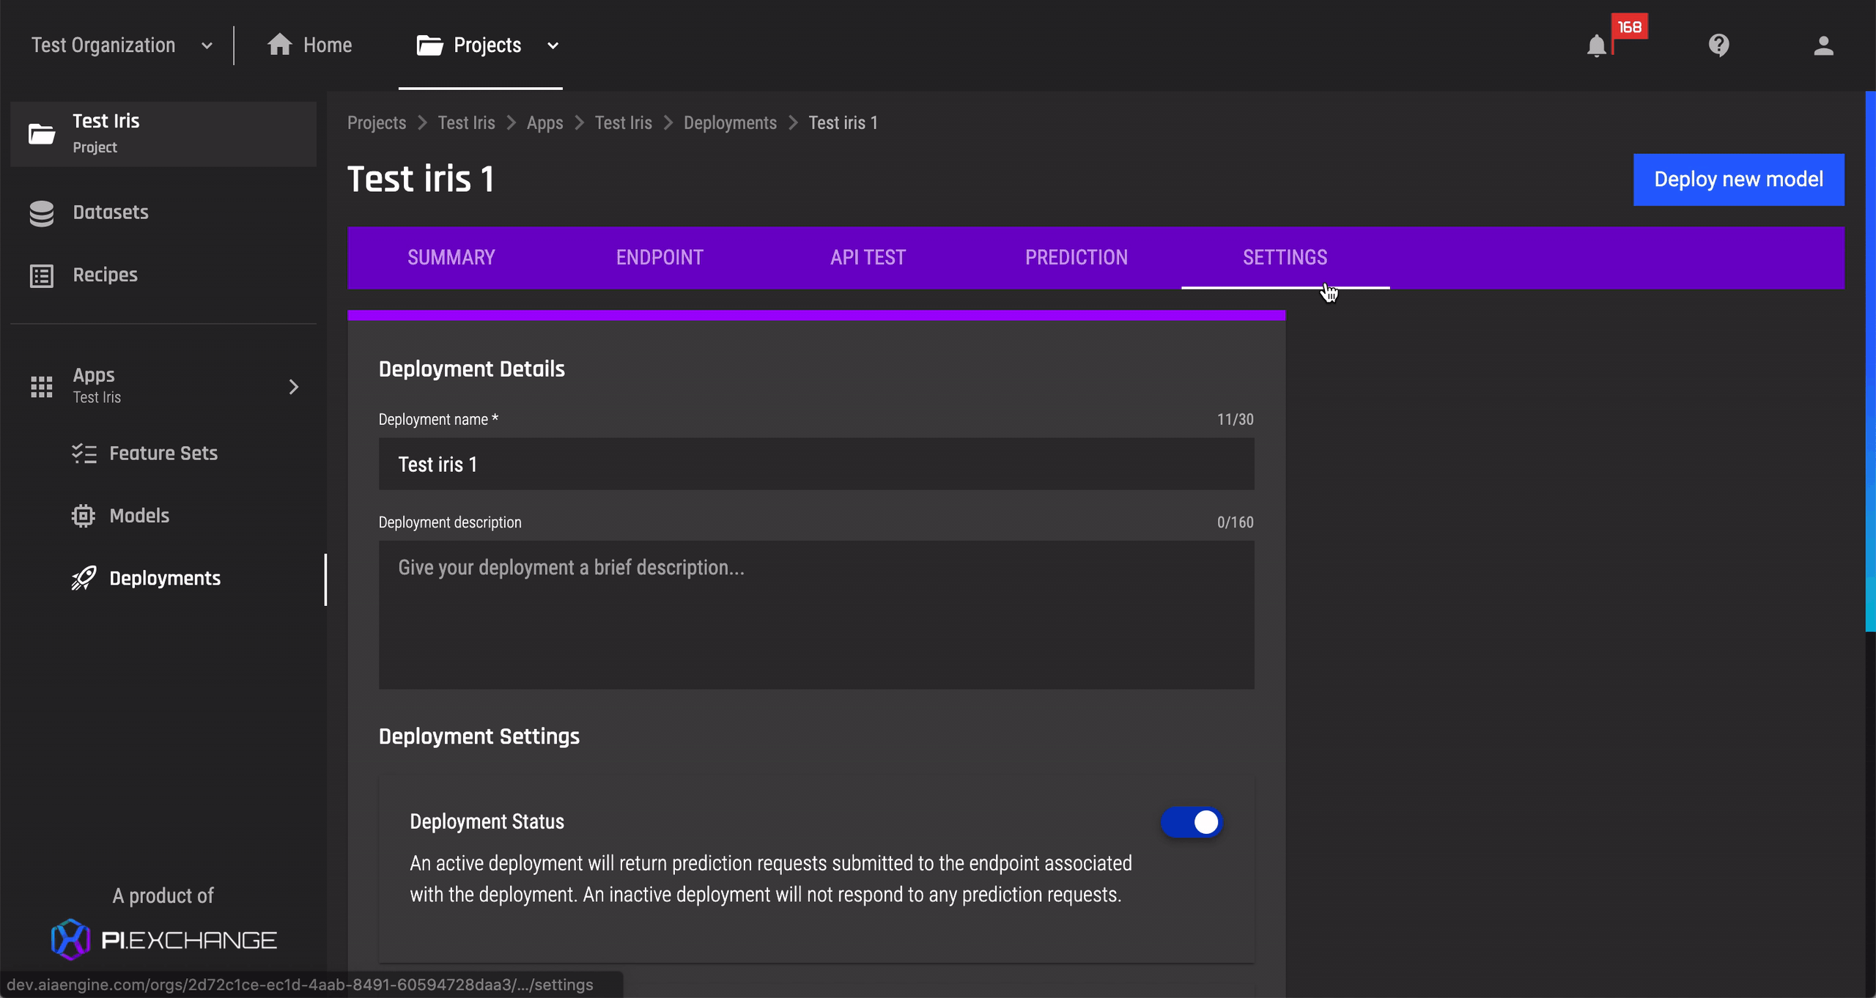
Task: Click the Apps icon in sidebar
Action: pyautogui.click(x=40, y=386)
